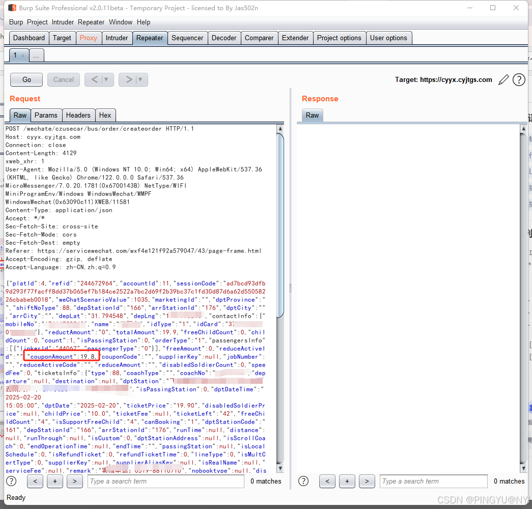532x509 pixels.
Task: Click request pane scrollbar down arrow
Action: [280, 469]
